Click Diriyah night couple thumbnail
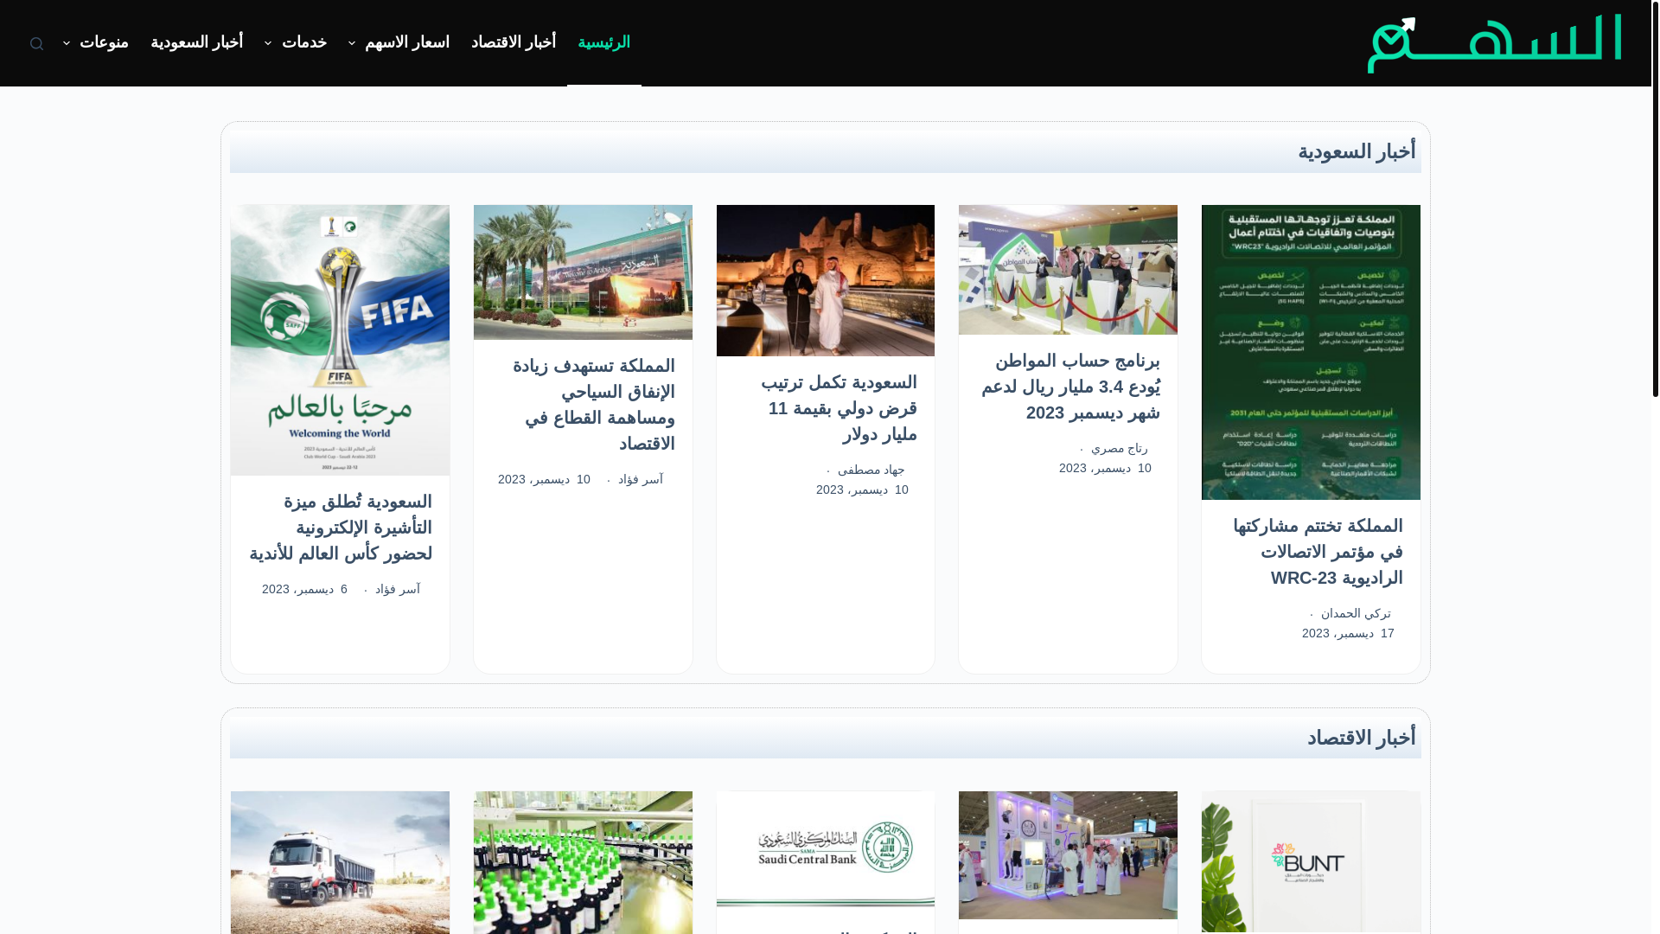This screenshot has height=934, width=1660. click(x=826, y=280)
